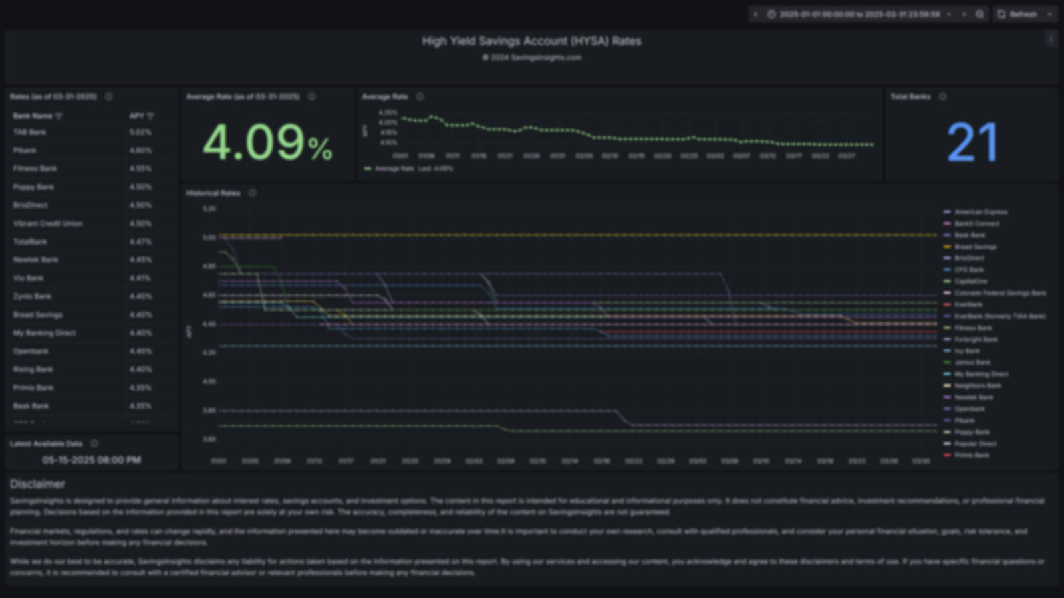Expand the time range dropdown

point(948,14)
